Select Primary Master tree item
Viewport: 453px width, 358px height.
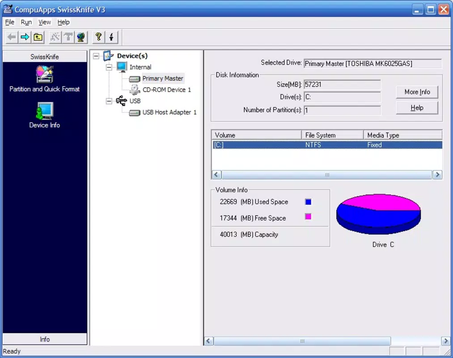coord(163,78)
